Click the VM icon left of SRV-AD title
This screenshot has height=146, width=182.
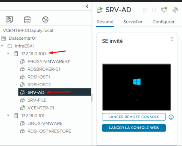click(100, 10)
